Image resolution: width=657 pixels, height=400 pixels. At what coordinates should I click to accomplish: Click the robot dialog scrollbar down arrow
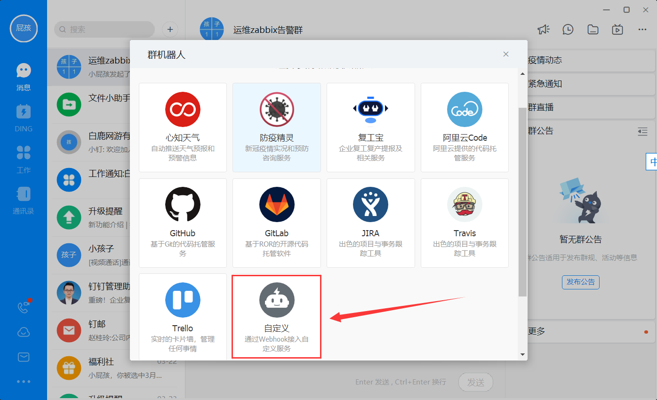tap(522, 354)
